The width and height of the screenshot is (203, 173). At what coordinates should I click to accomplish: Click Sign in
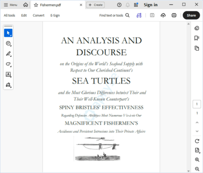click(x=151, y=5)
